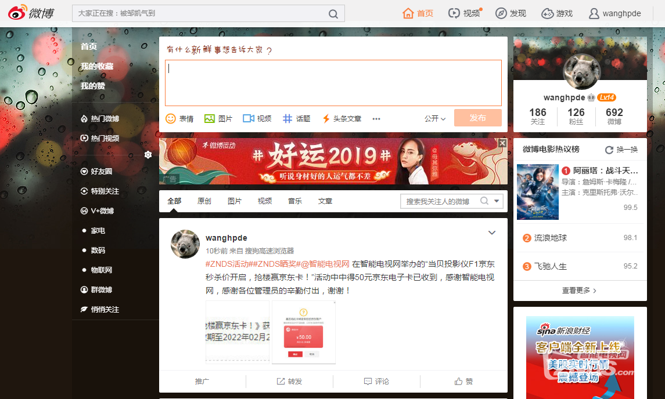Select the 全部 feed tab
665x399 pixels.
[174, 201]
